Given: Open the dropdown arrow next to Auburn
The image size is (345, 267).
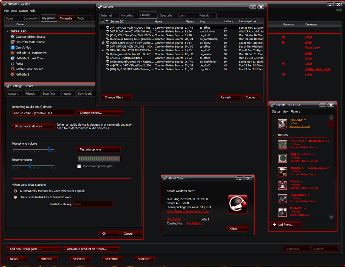Looking at the screenshot, I should tap(302, 182).
